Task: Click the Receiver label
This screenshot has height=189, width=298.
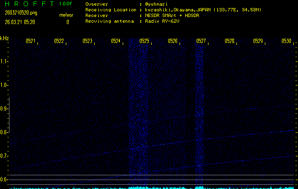Action: [x=97, y=16]
